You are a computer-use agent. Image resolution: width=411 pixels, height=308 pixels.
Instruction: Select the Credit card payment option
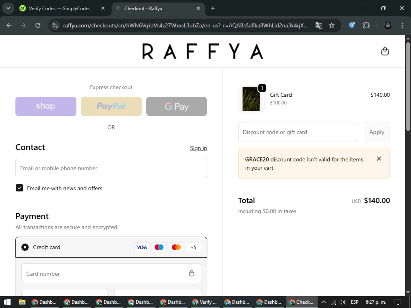(25, 247)
